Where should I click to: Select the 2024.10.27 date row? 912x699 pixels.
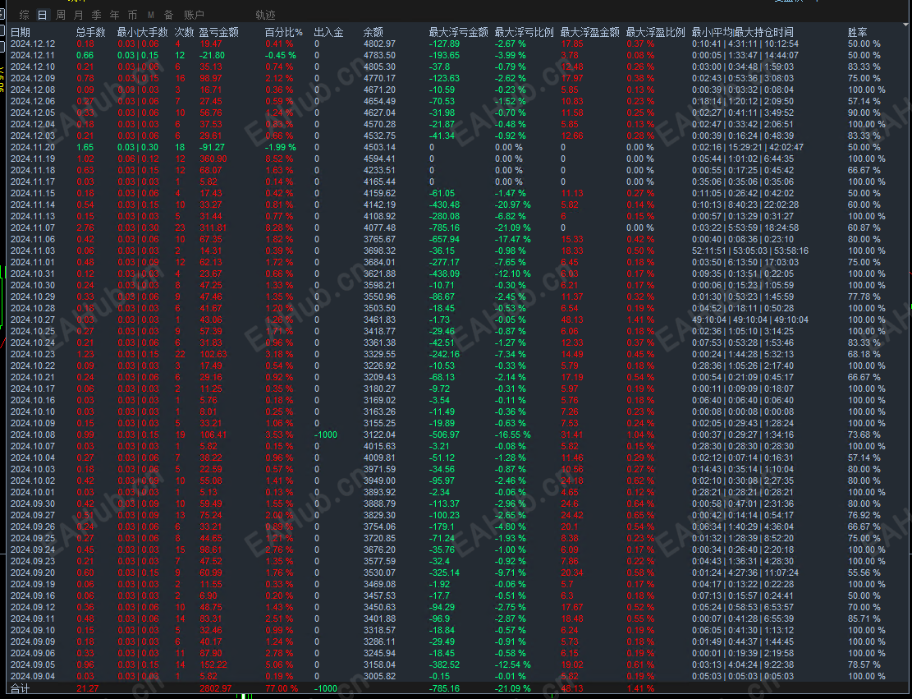pos(33,320)
